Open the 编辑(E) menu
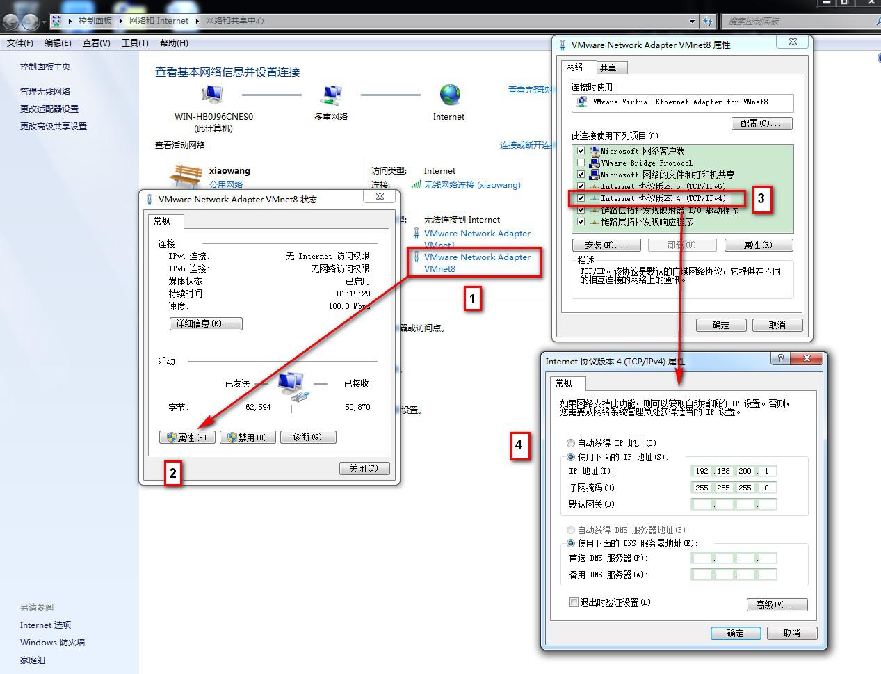Screen dimensions: 881x674 [x=58, y=43]
